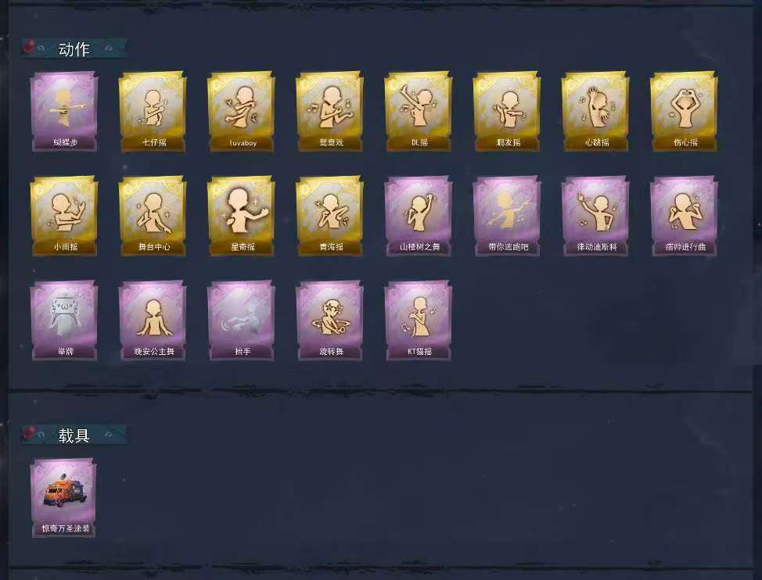Select the KT猫摇 emote card

pos(419,320)
